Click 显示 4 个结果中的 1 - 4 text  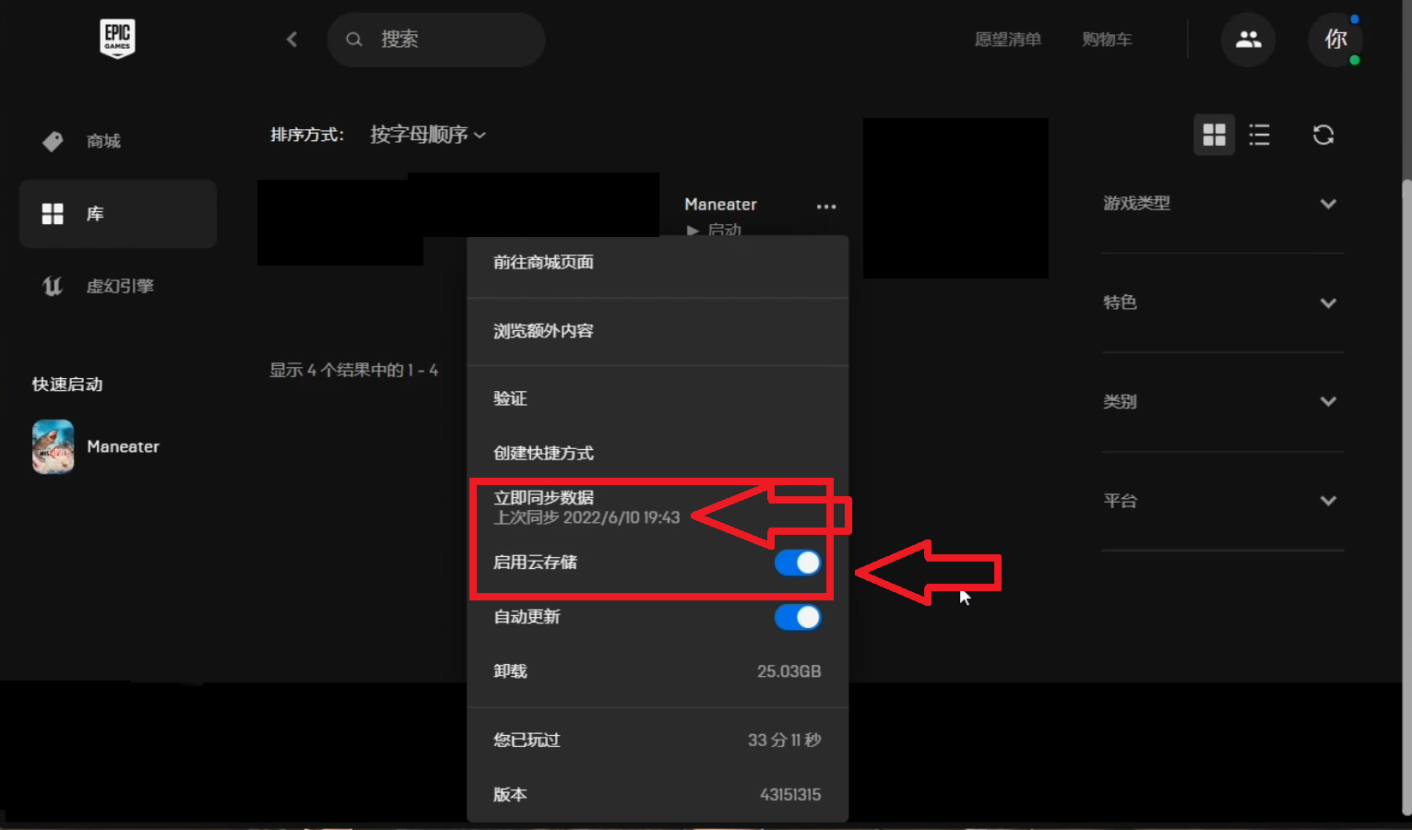(x=354, y=370)
